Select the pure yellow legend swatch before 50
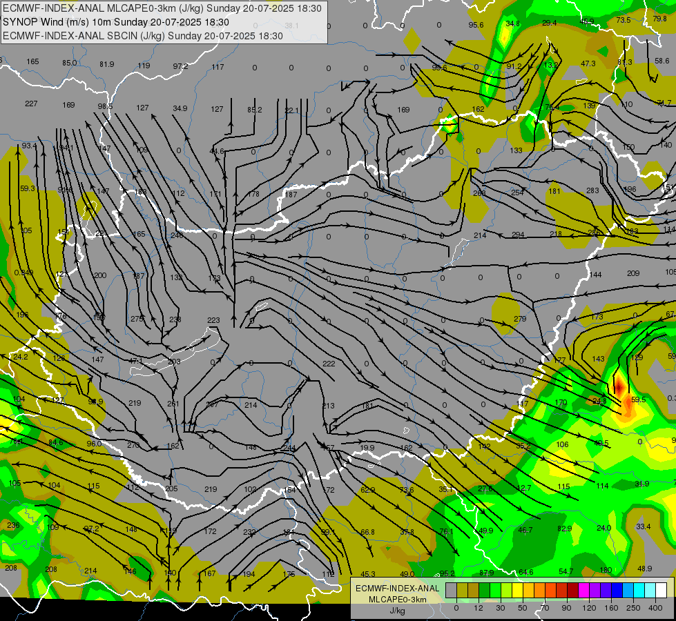Image resolution: width=676 pixels, height=621 pixels. point(518,590)
